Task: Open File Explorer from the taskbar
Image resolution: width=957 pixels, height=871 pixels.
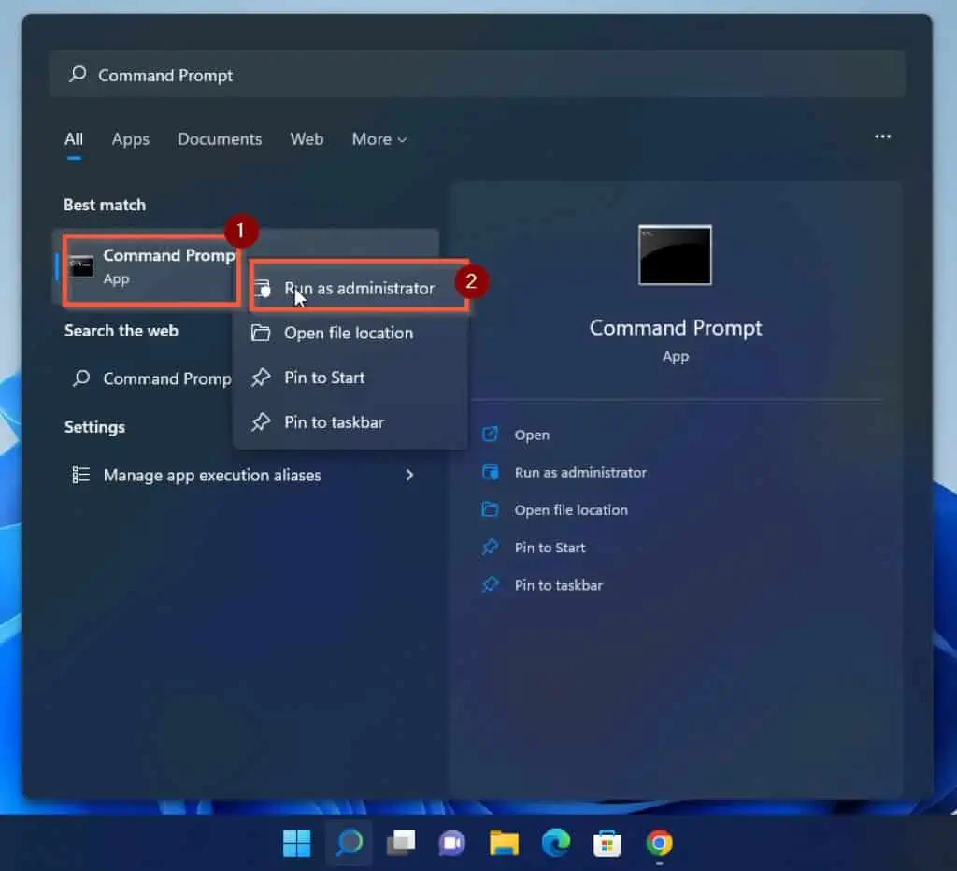Action: (x=504, y=842)
